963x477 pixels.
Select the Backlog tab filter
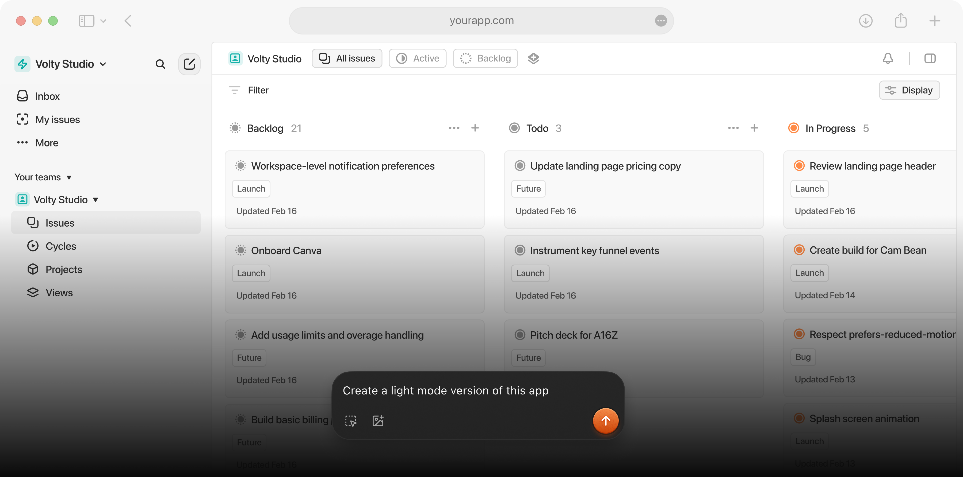tap(485, 58)
